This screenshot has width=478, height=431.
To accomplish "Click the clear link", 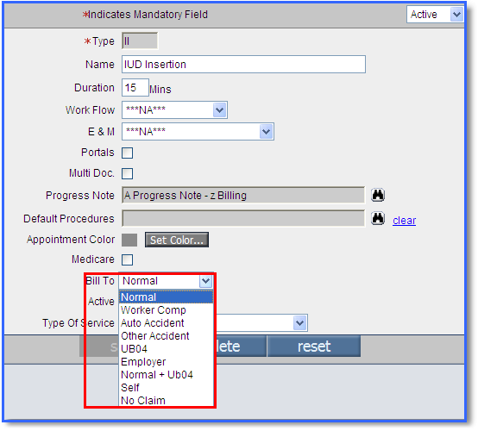I will [x=404, y=220].
